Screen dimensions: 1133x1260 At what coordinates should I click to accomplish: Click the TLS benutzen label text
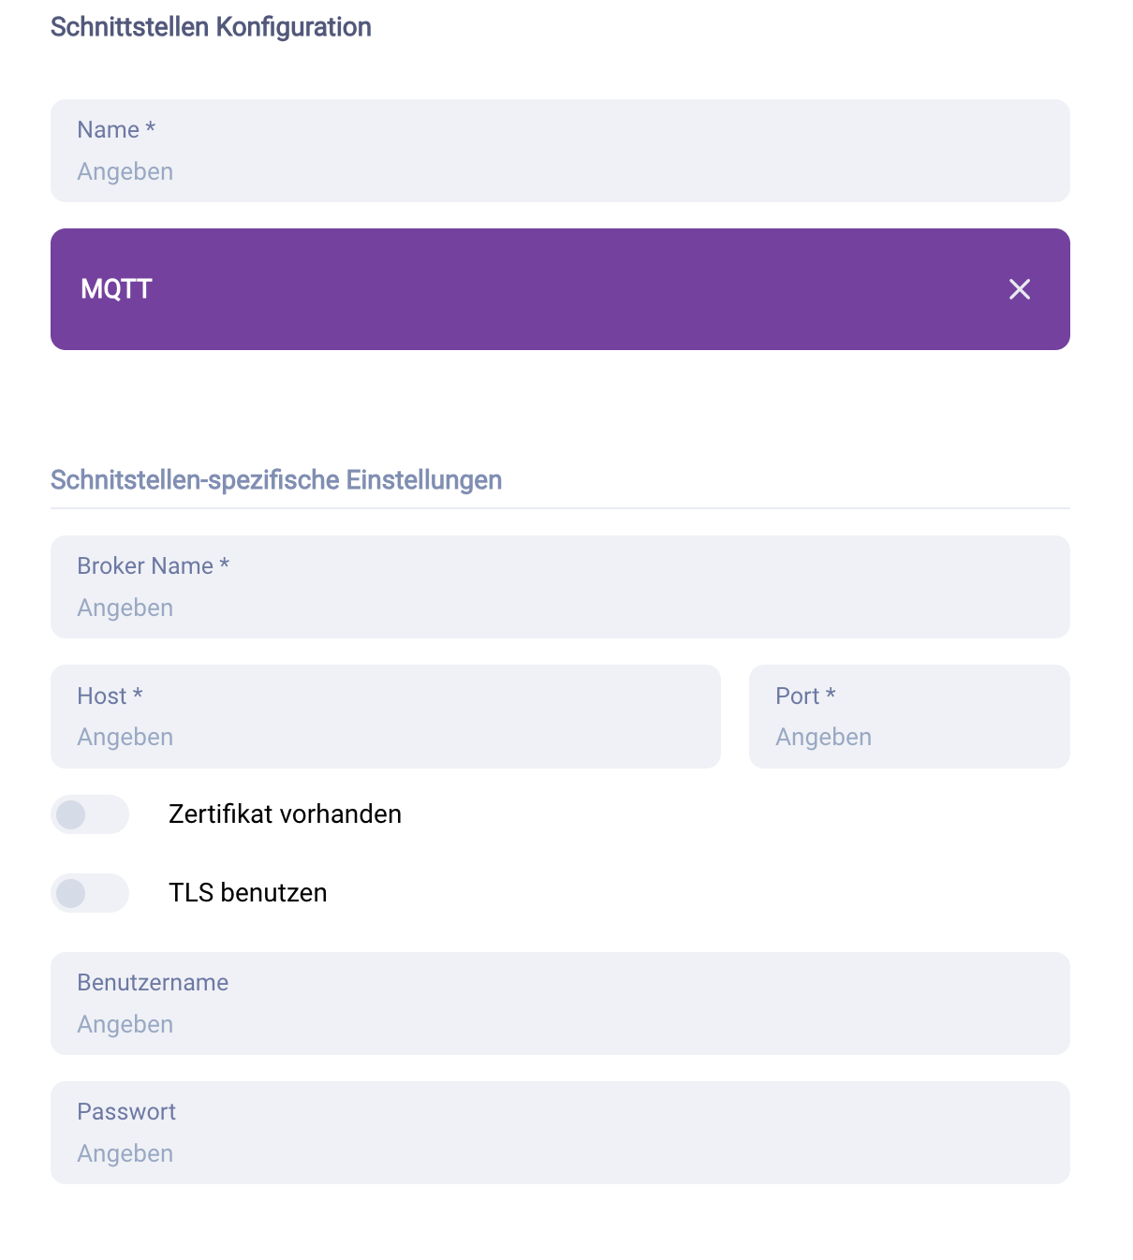tap(248, 892)
